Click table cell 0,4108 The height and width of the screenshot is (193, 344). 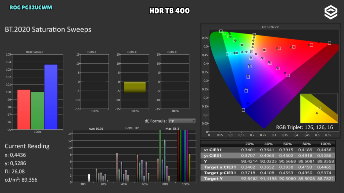click(x=267, y=173)
